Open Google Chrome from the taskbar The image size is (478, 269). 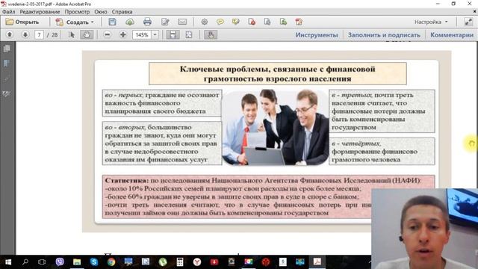pyautogui.click(x=111, y=262)
